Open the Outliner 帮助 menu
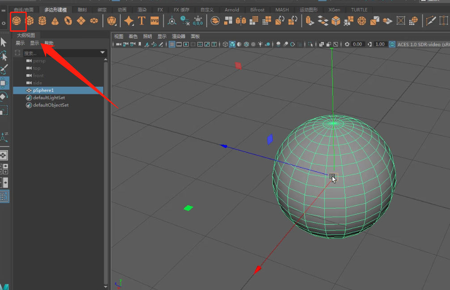 [49, 43]
